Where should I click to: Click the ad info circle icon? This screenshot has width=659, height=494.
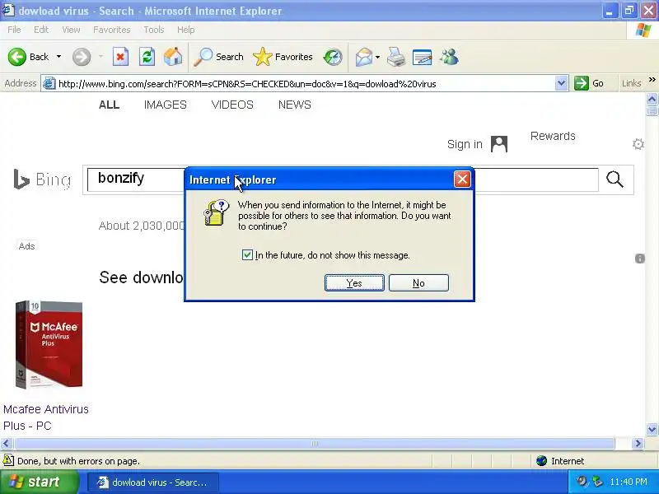tap(640, 259)
